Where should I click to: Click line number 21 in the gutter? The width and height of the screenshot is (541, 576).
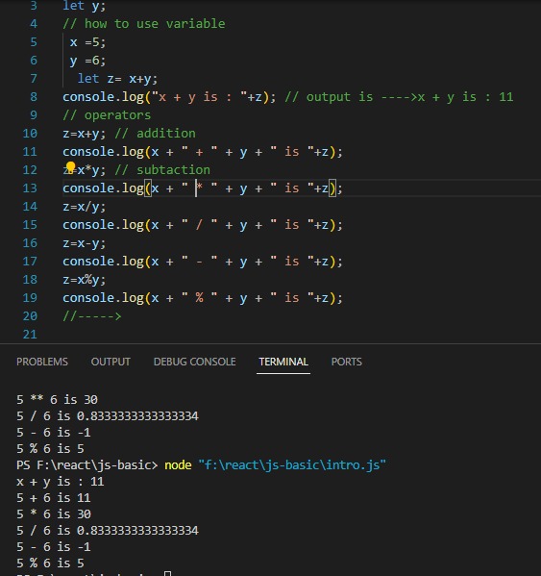[x=30, y=335]
